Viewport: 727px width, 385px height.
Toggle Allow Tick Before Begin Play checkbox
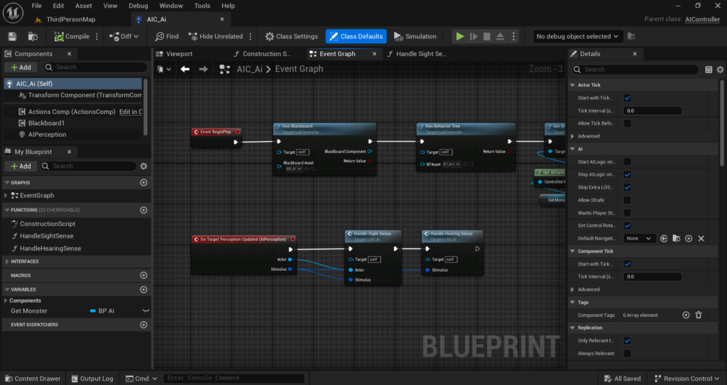[x=627, y=123]
